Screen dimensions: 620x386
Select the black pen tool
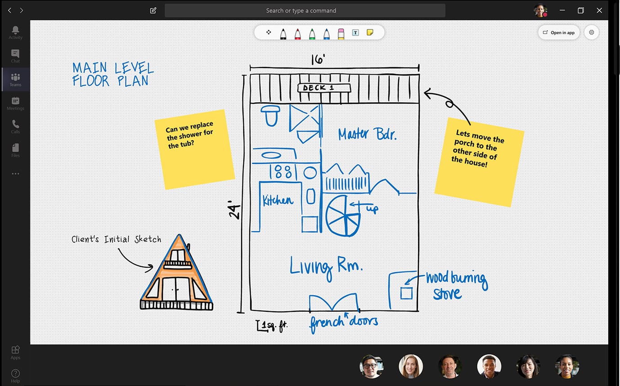tap(283, 33)
